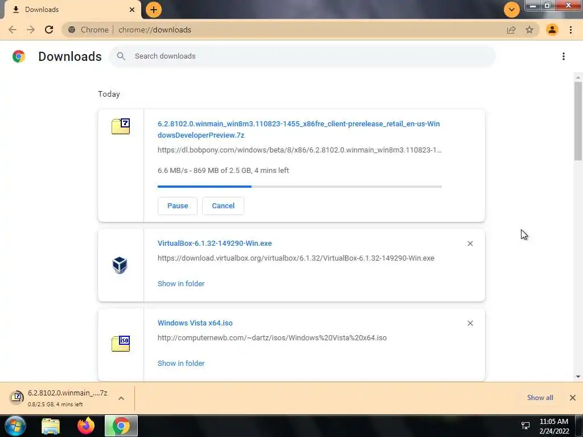Click the scrollbar down arrow
The width and height of the screenshot is (583, 437).
click(578, 377)
